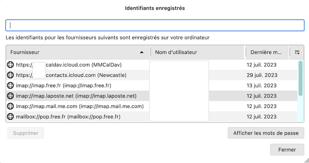Click the globe icon beside imap.free.fr
Image resolution: width=309 pixels, height=163 pixels.
pyautogui.click(x=10, y=85)
